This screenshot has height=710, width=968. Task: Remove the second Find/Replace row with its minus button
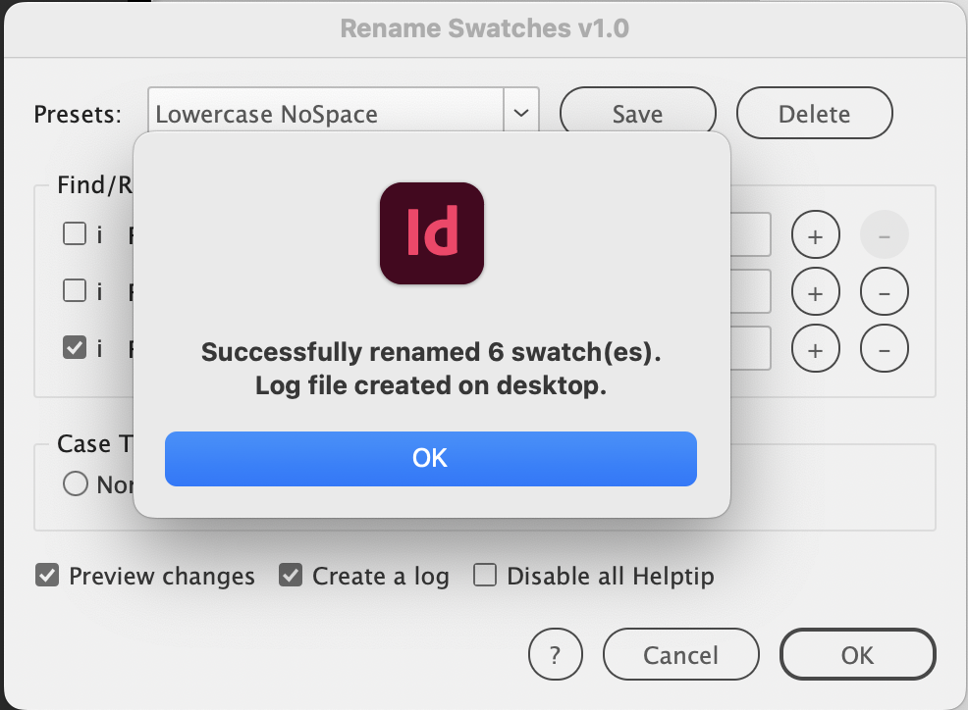884,291
